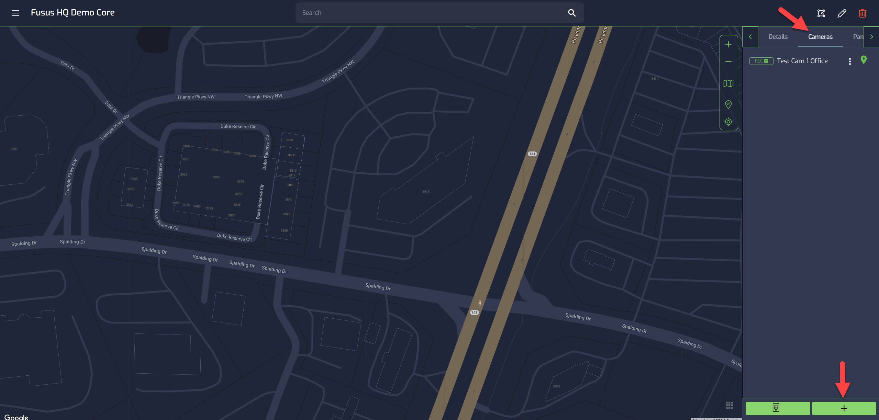This screenshot has height=420, width=879.
Task: Open the map layers icon
Action: [x=728, y=83]
